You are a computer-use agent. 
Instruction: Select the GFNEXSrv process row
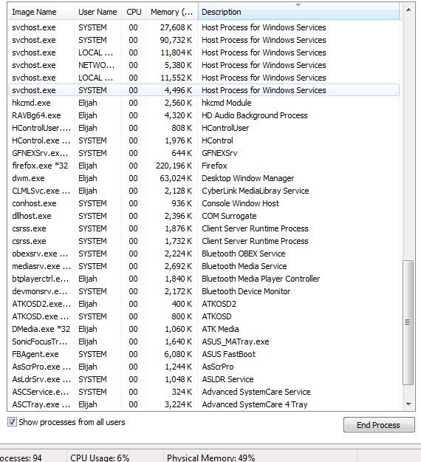[204, 153]
